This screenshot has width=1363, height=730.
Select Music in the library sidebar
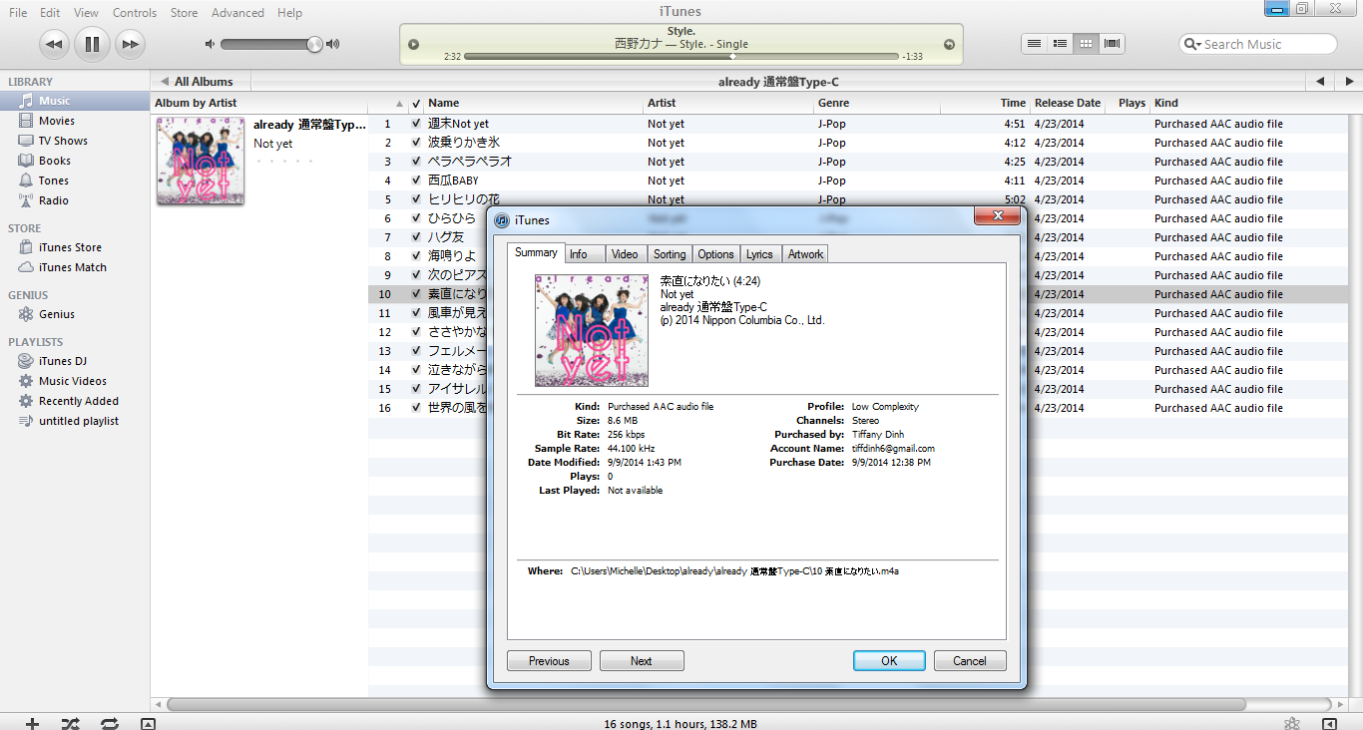tap(75, 101)
